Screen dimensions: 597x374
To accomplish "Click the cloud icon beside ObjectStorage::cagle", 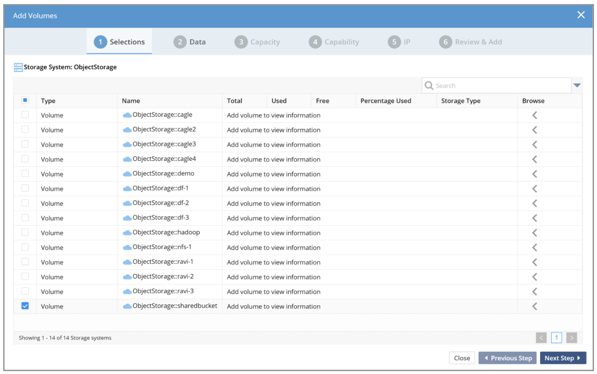I will (x=127, y=115).
